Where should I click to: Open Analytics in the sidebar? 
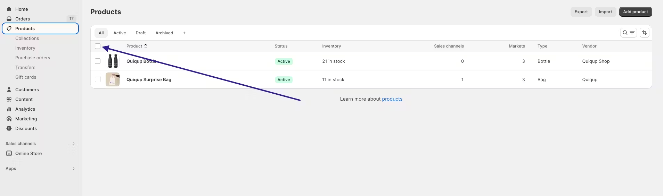(25, 109)
